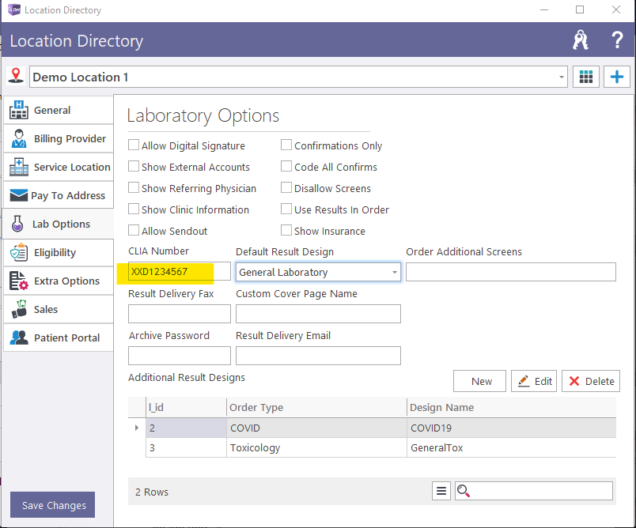Image resolution: width=636 pixels, height=528 pixels.
Task: Click the grid menu hamburger icon
Action: tap(441, 491)
